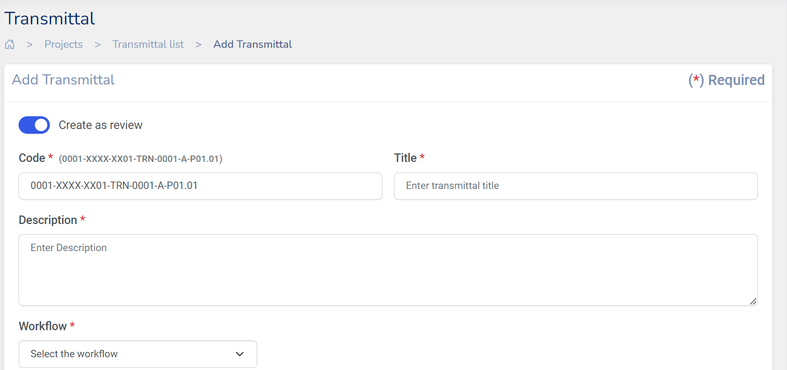Go to Transmittal list breadcrumb link
This screenshot has width=787, height=370.
point(148,45)
